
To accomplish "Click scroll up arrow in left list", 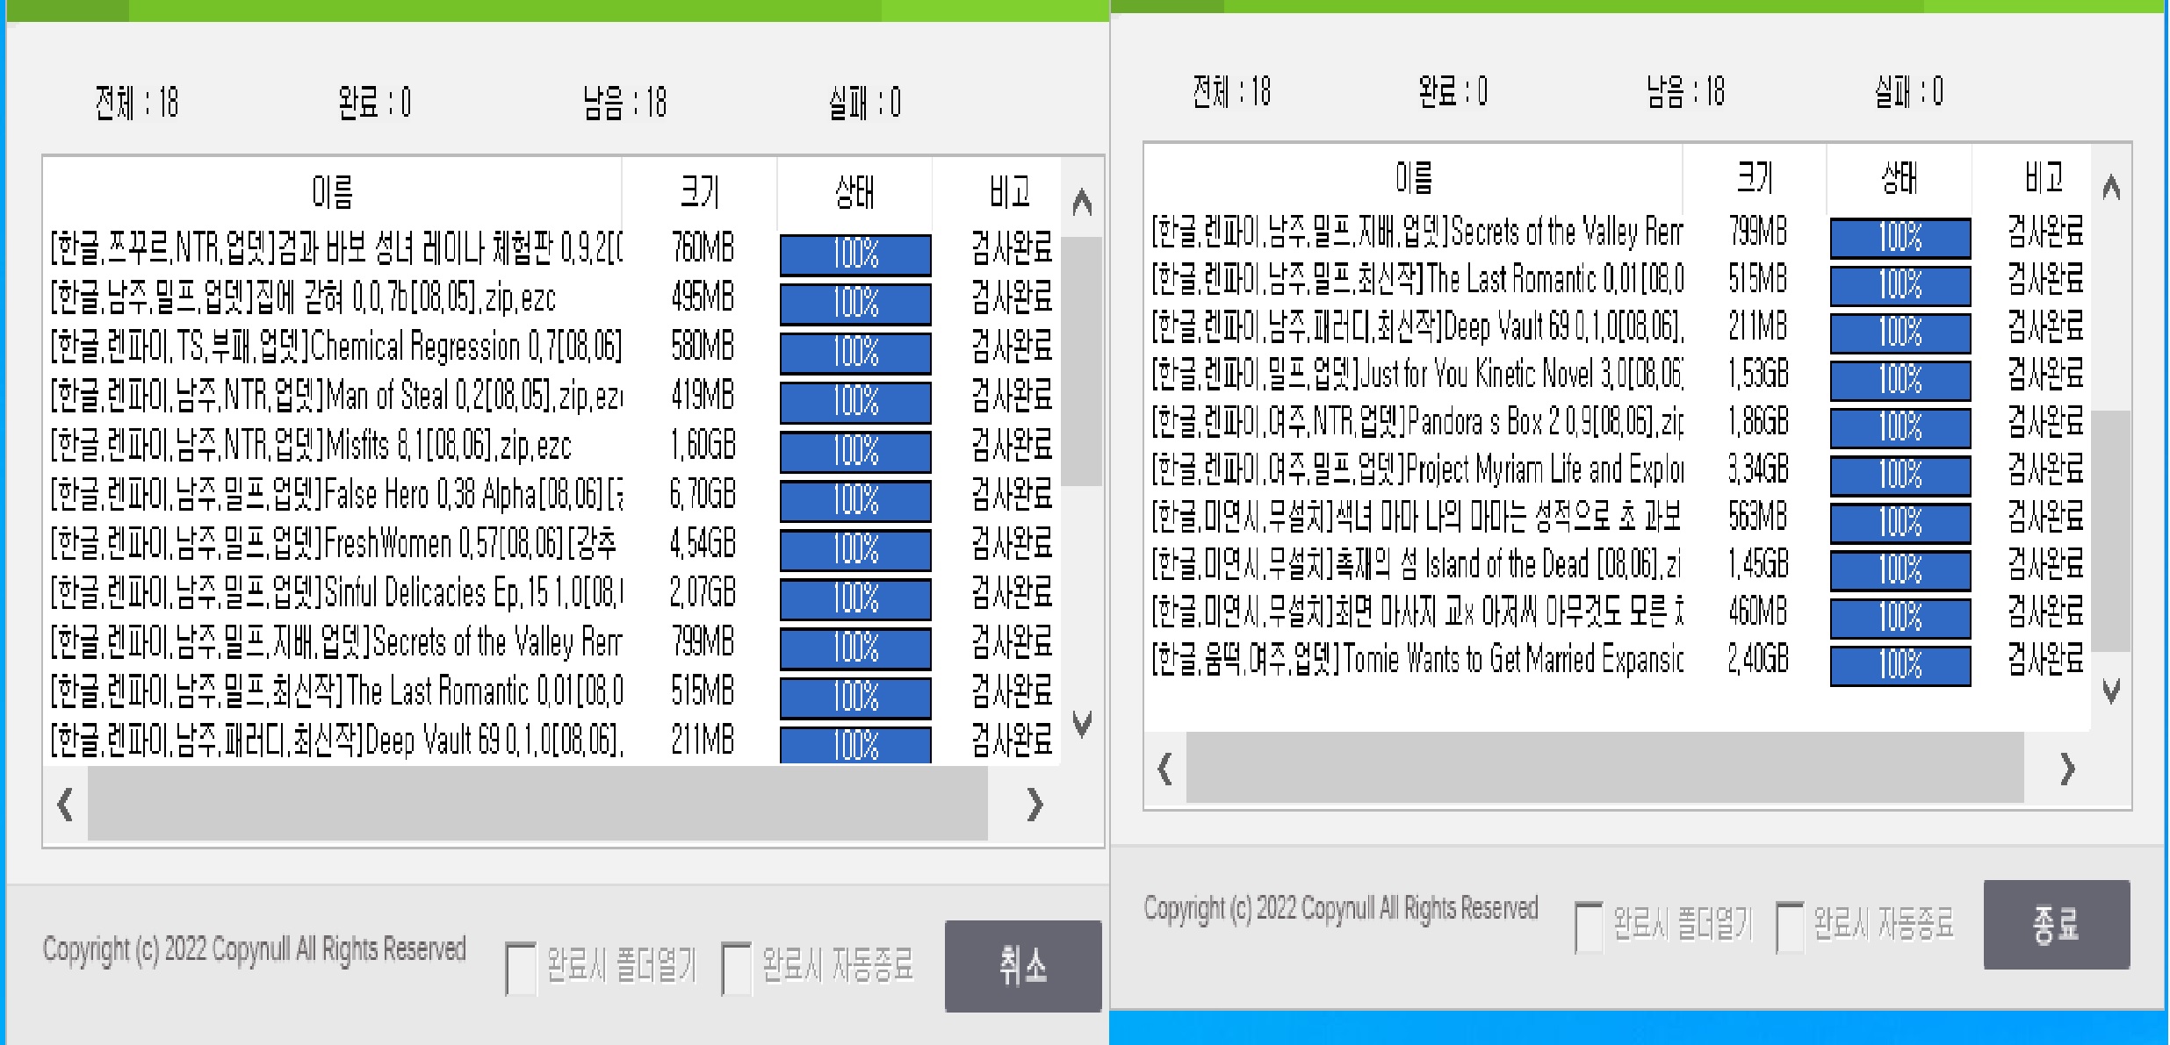I will [x=1082, y=203].
